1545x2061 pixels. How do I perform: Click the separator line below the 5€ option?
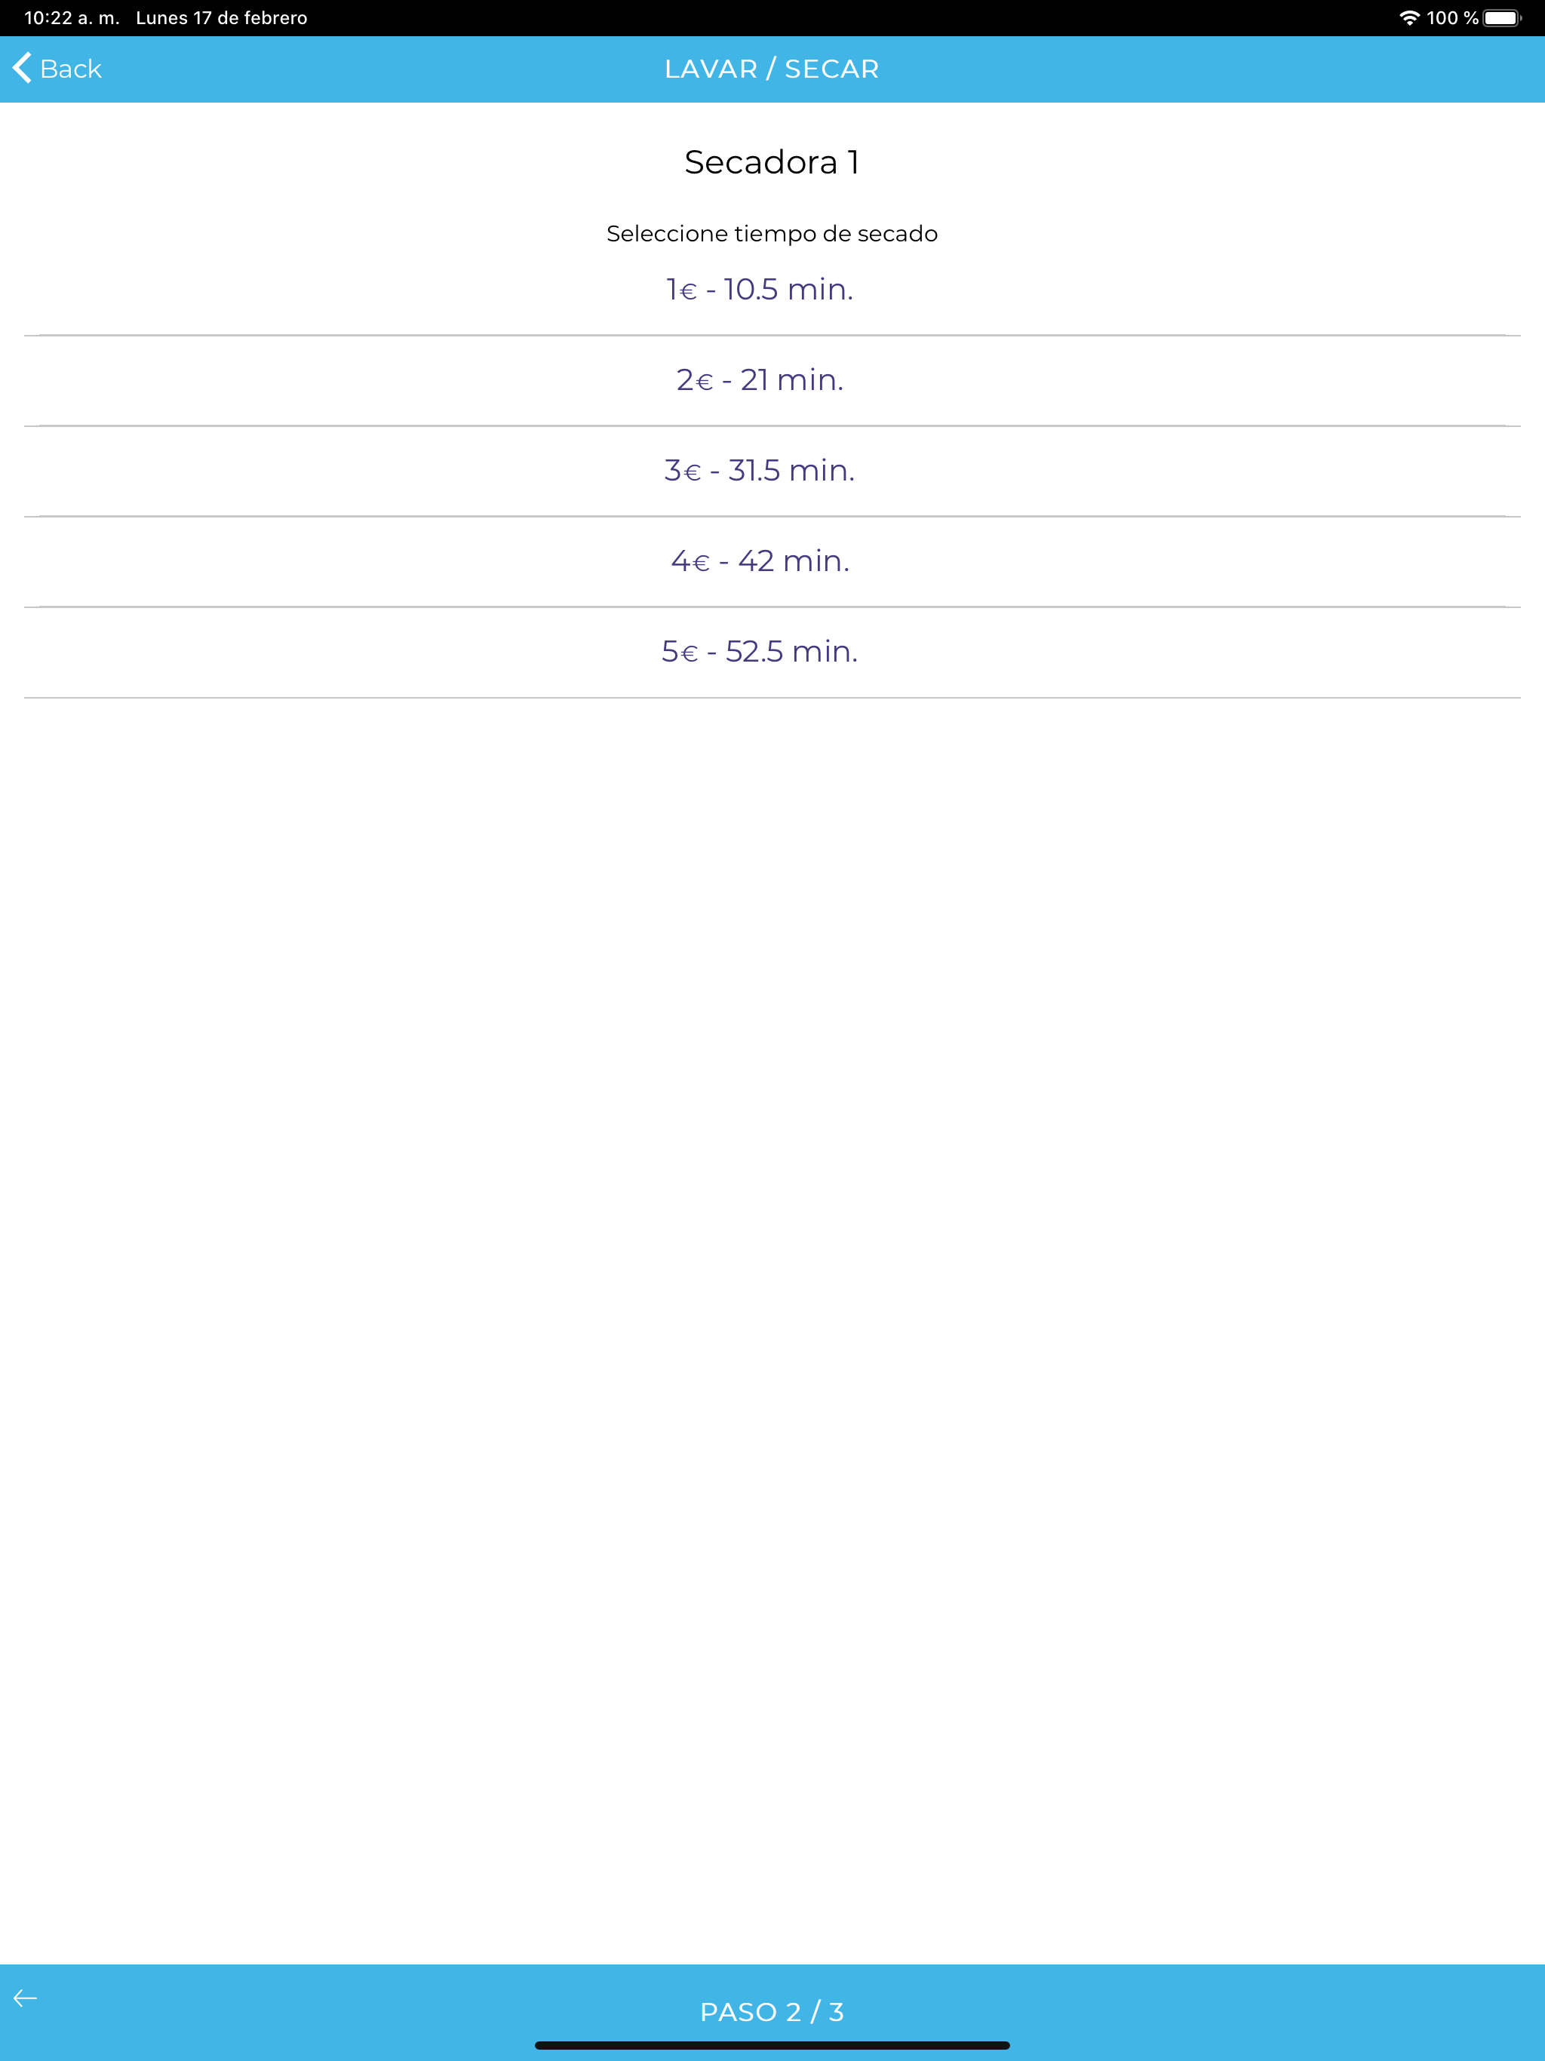(x=772, y=698)
